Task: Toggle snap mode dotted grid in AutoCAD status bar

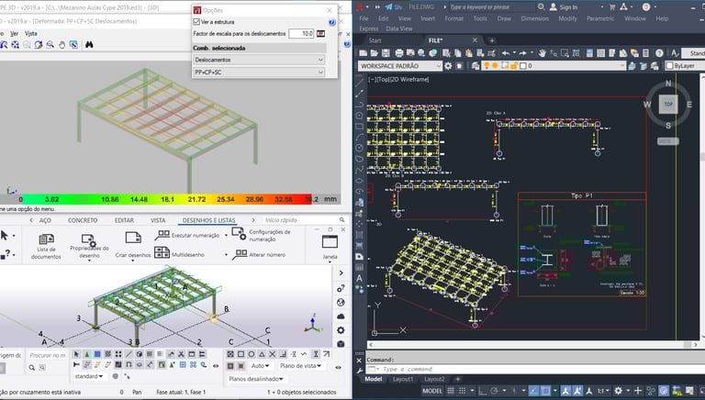Action: tap(462, 391)
